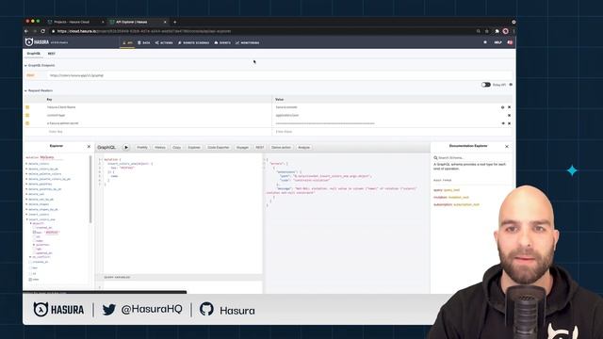Uncheck the x-hasura-admin-secret header checkbox

tap(27, 123)
